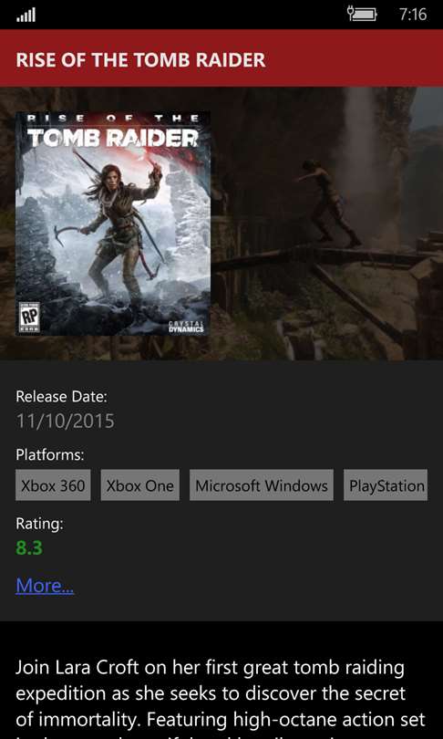Tap the Release Date label
Viewport: 443px width, 739px height.
click(62, 396)
